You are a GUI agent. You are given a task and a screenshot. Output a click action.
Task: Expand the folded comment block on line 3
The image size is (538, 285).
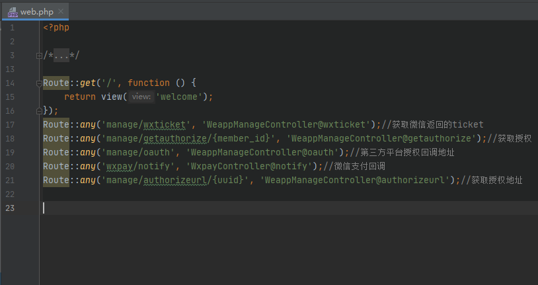point(39,56)
